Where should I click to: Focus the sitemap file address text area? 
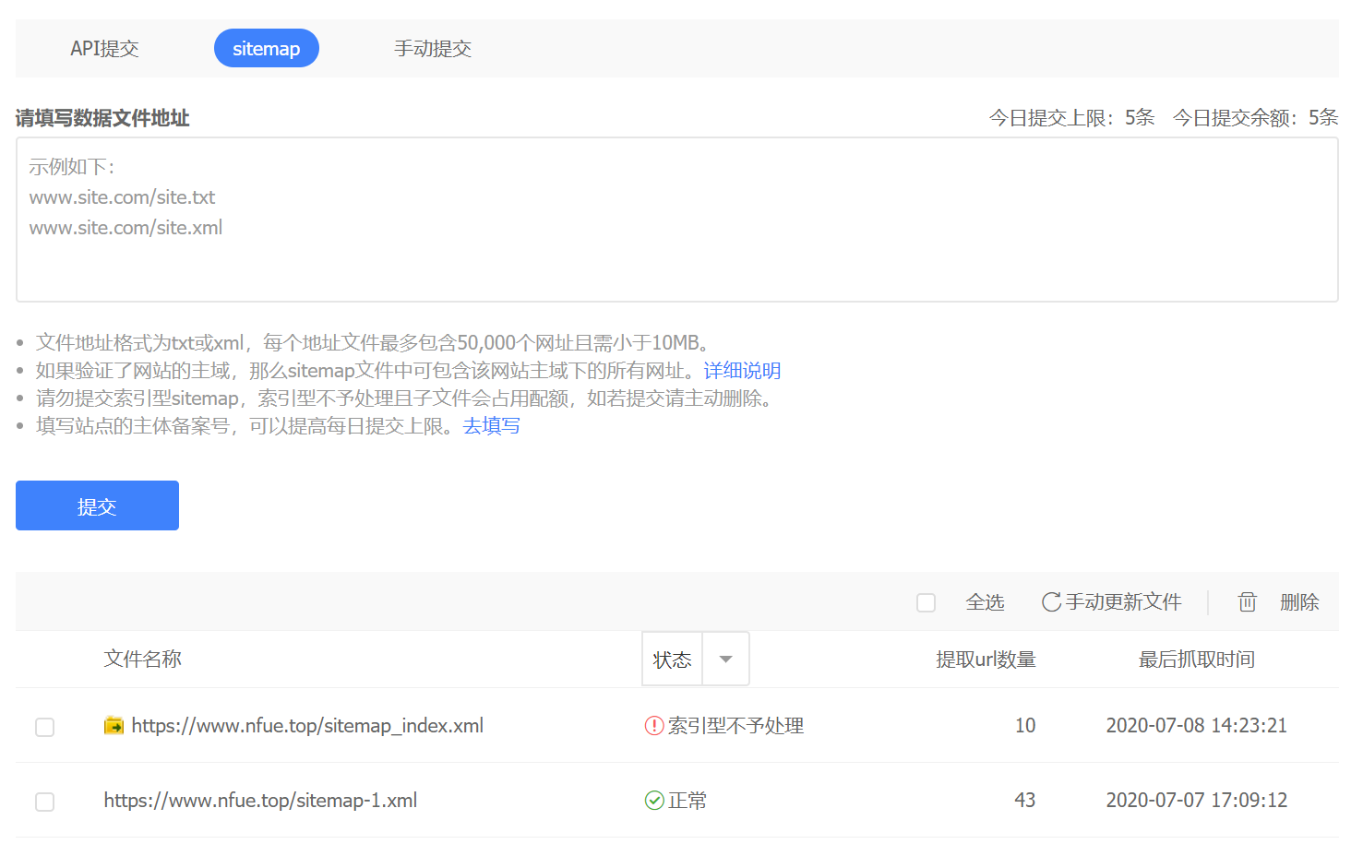pos(677,220)
